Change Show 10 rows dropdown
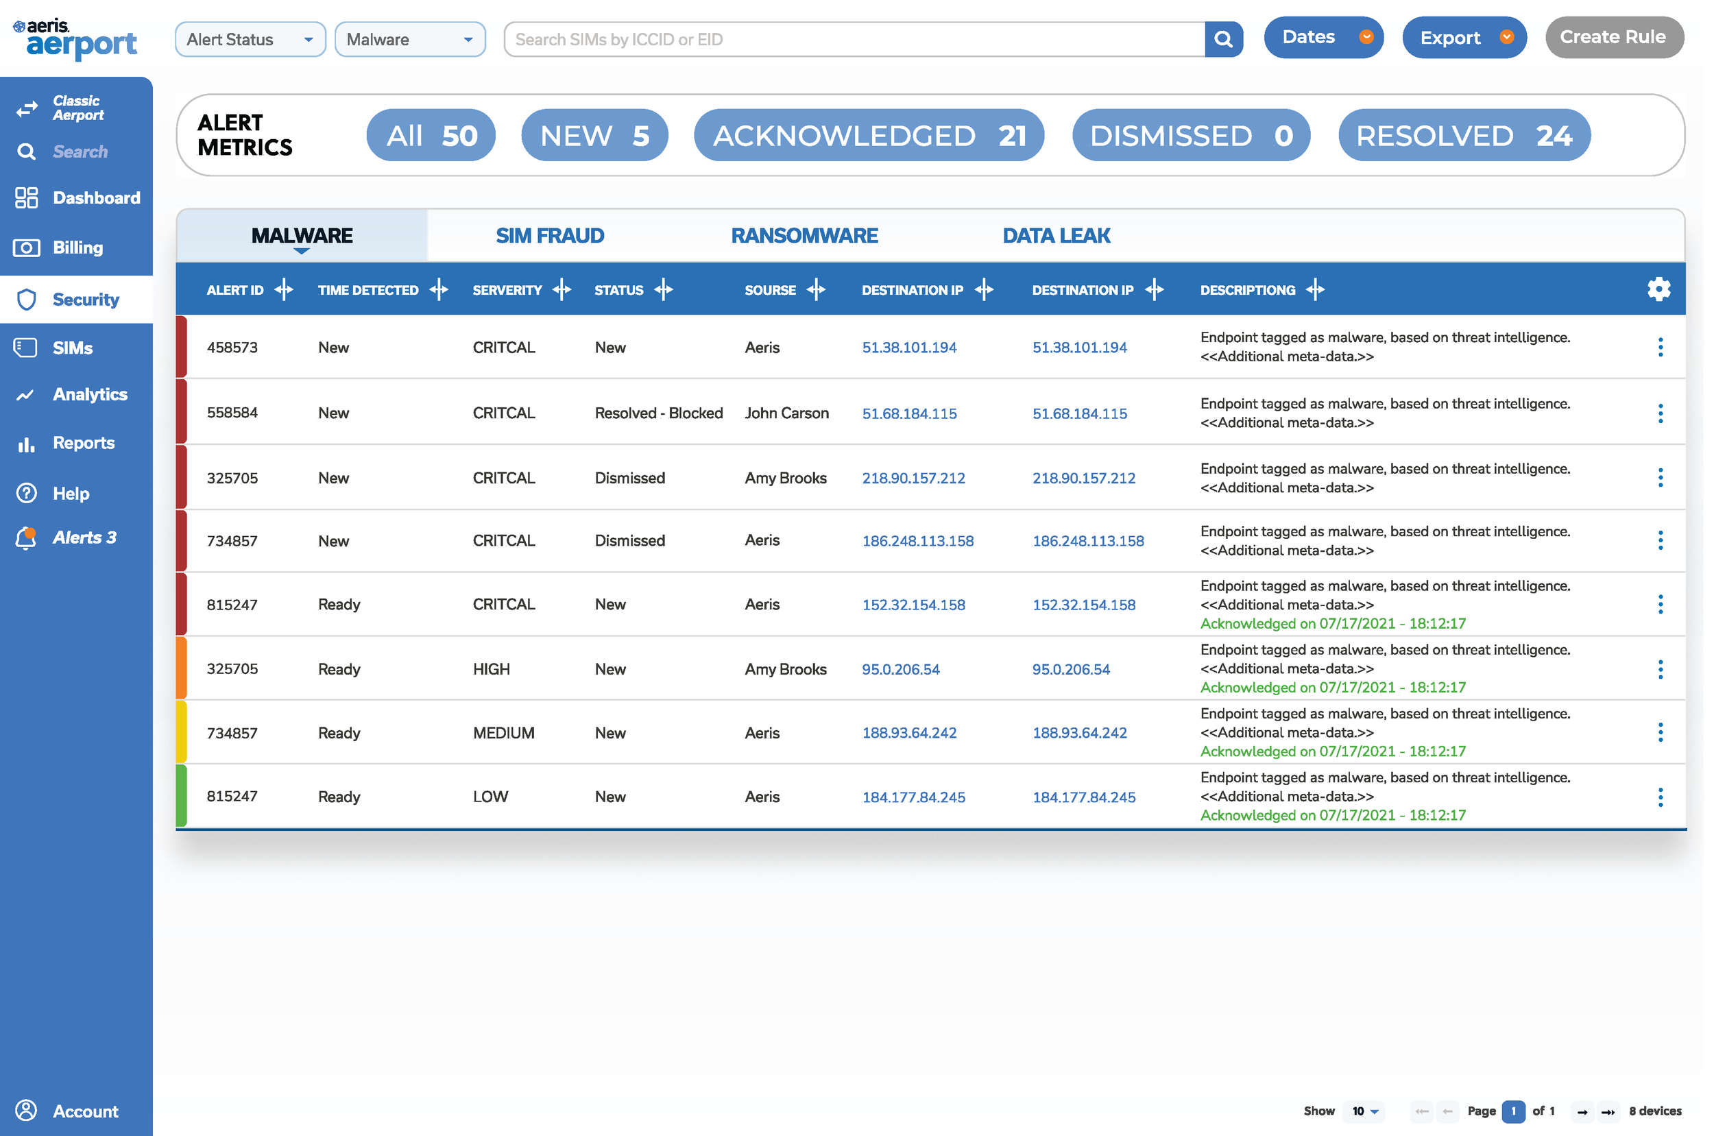The width and height of the screenshot is (1714, 1136). coord(1365,1111)
